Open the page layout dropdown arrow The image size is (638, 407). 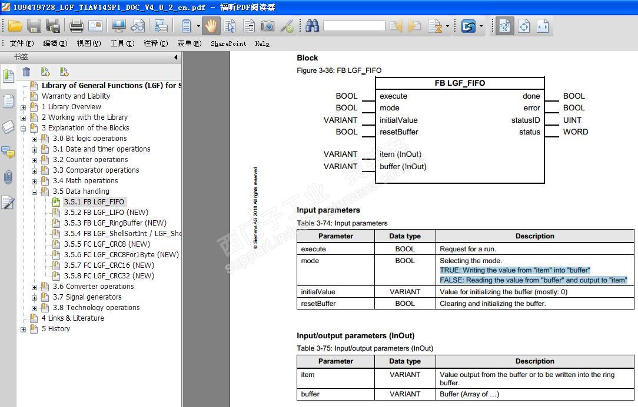tap(198, 26)
